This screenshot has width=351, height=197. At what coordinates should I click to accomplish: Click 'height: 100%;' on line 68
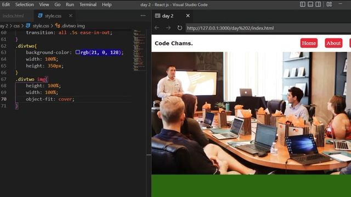[x=43, y=86]
